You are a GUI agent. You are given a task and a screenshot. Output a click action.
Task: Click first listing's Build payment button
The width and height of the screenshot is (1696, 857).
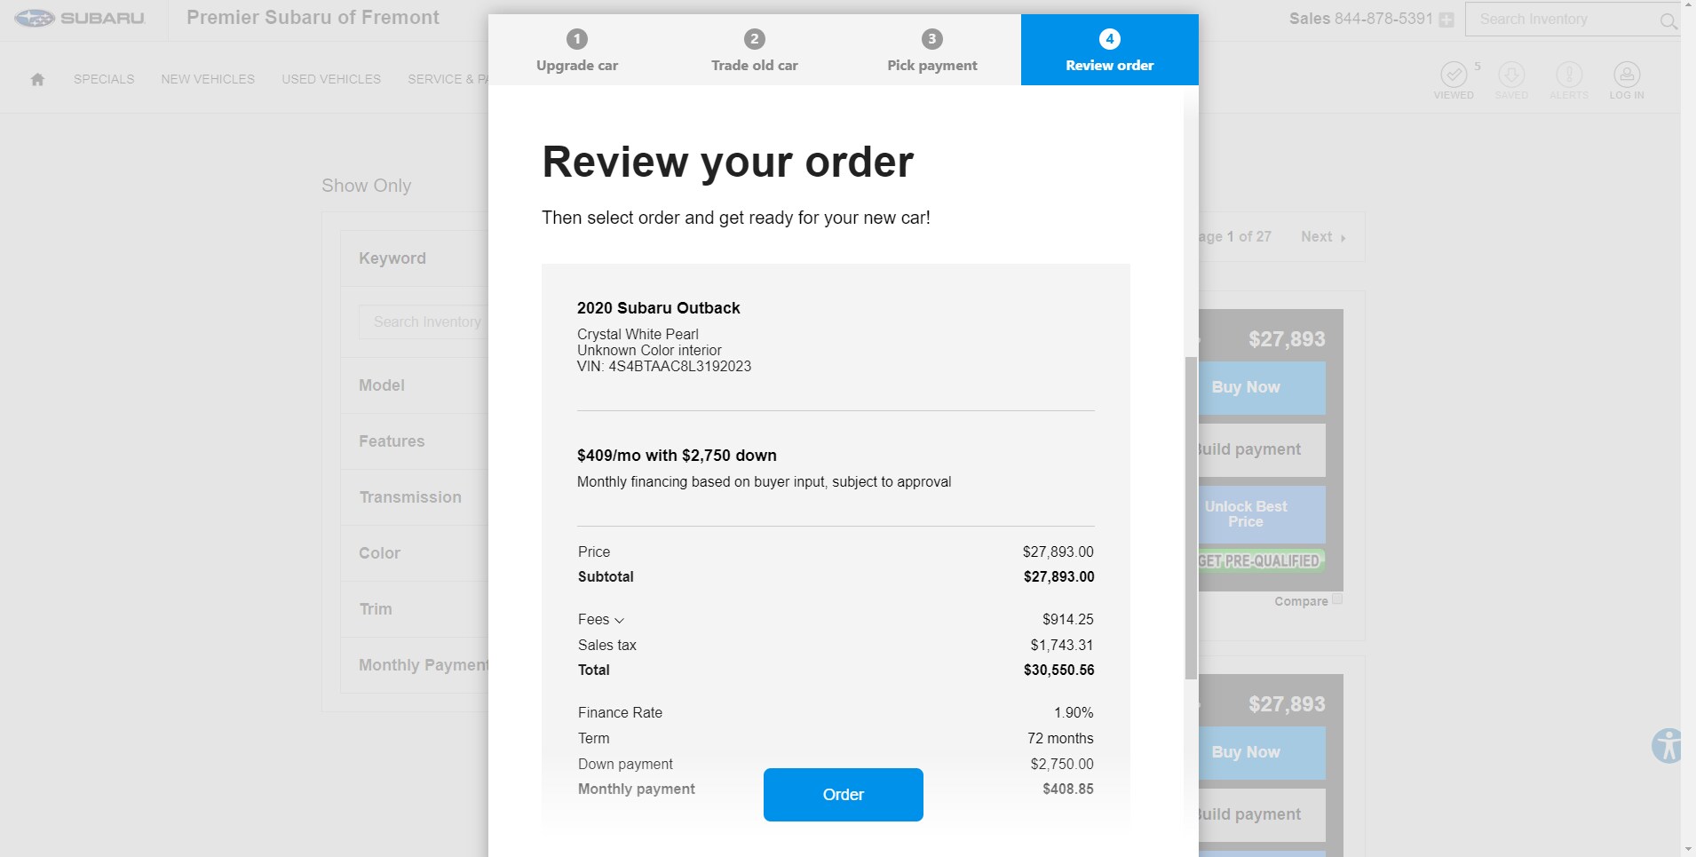pos(1262,449)
